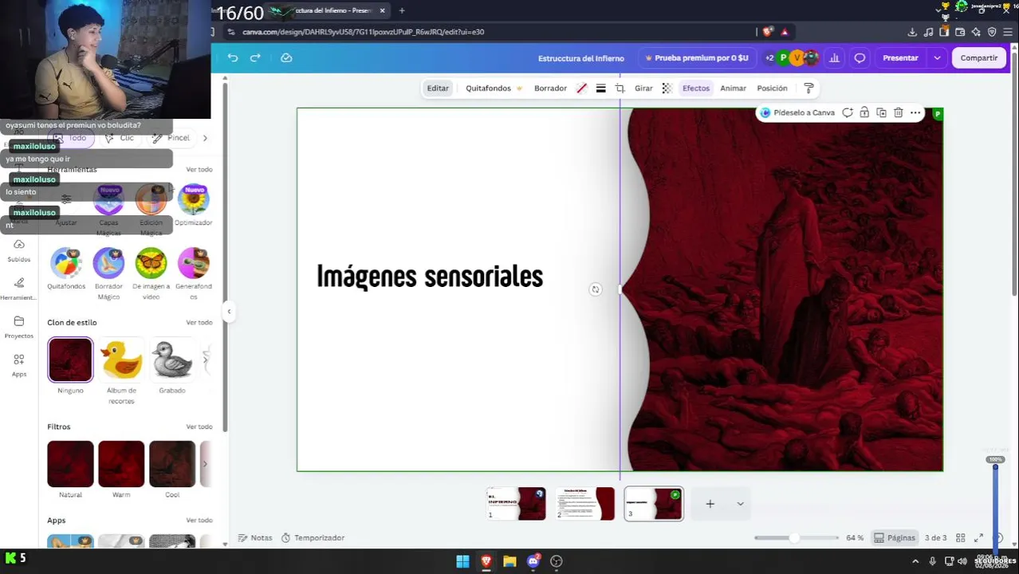Enter fullscreen presentation view
This screenshot has height=574, width=1019.
tap(978, 538)
